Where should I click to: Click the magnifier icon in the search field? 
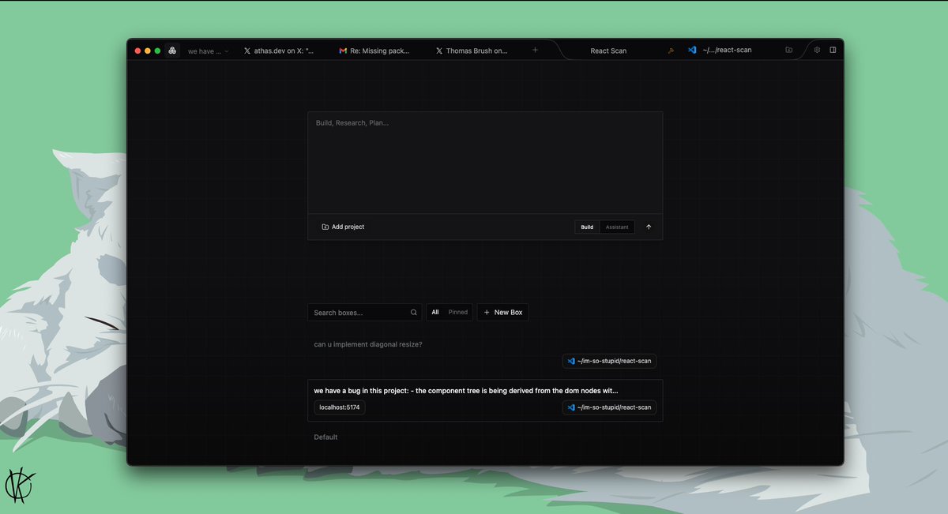tap(413, 313)
